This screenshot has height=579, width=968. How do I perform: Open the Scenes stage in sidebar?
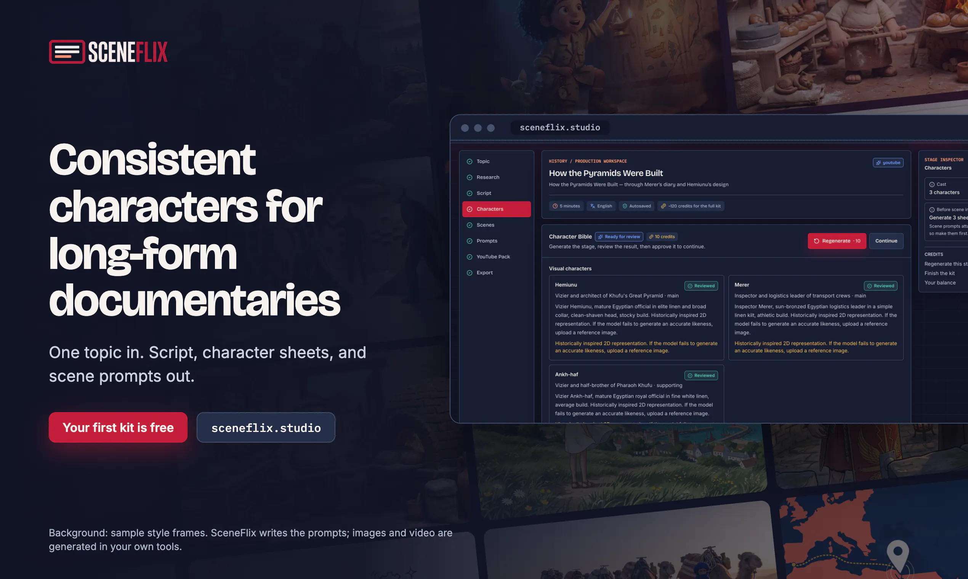(497, 225)
